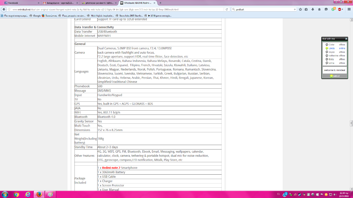Screen dimensions: 353x198
Task: Open the Windows 10 upgrade tray icon
Action: (x=317, y=195)
